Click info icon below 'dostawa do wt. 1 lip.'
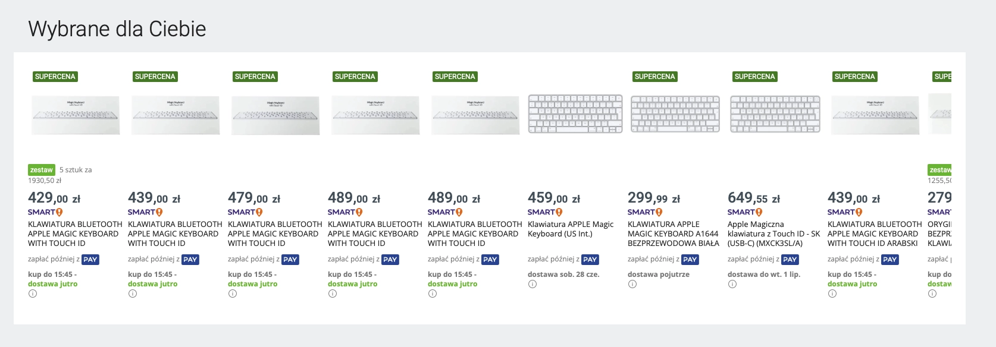996x347 pixels. coord(732,284)
